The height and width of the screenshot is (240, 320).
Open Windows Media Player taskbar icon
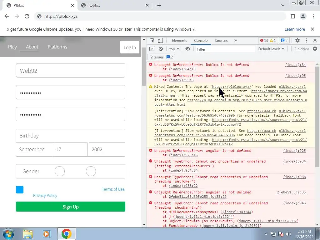(46, 234)
